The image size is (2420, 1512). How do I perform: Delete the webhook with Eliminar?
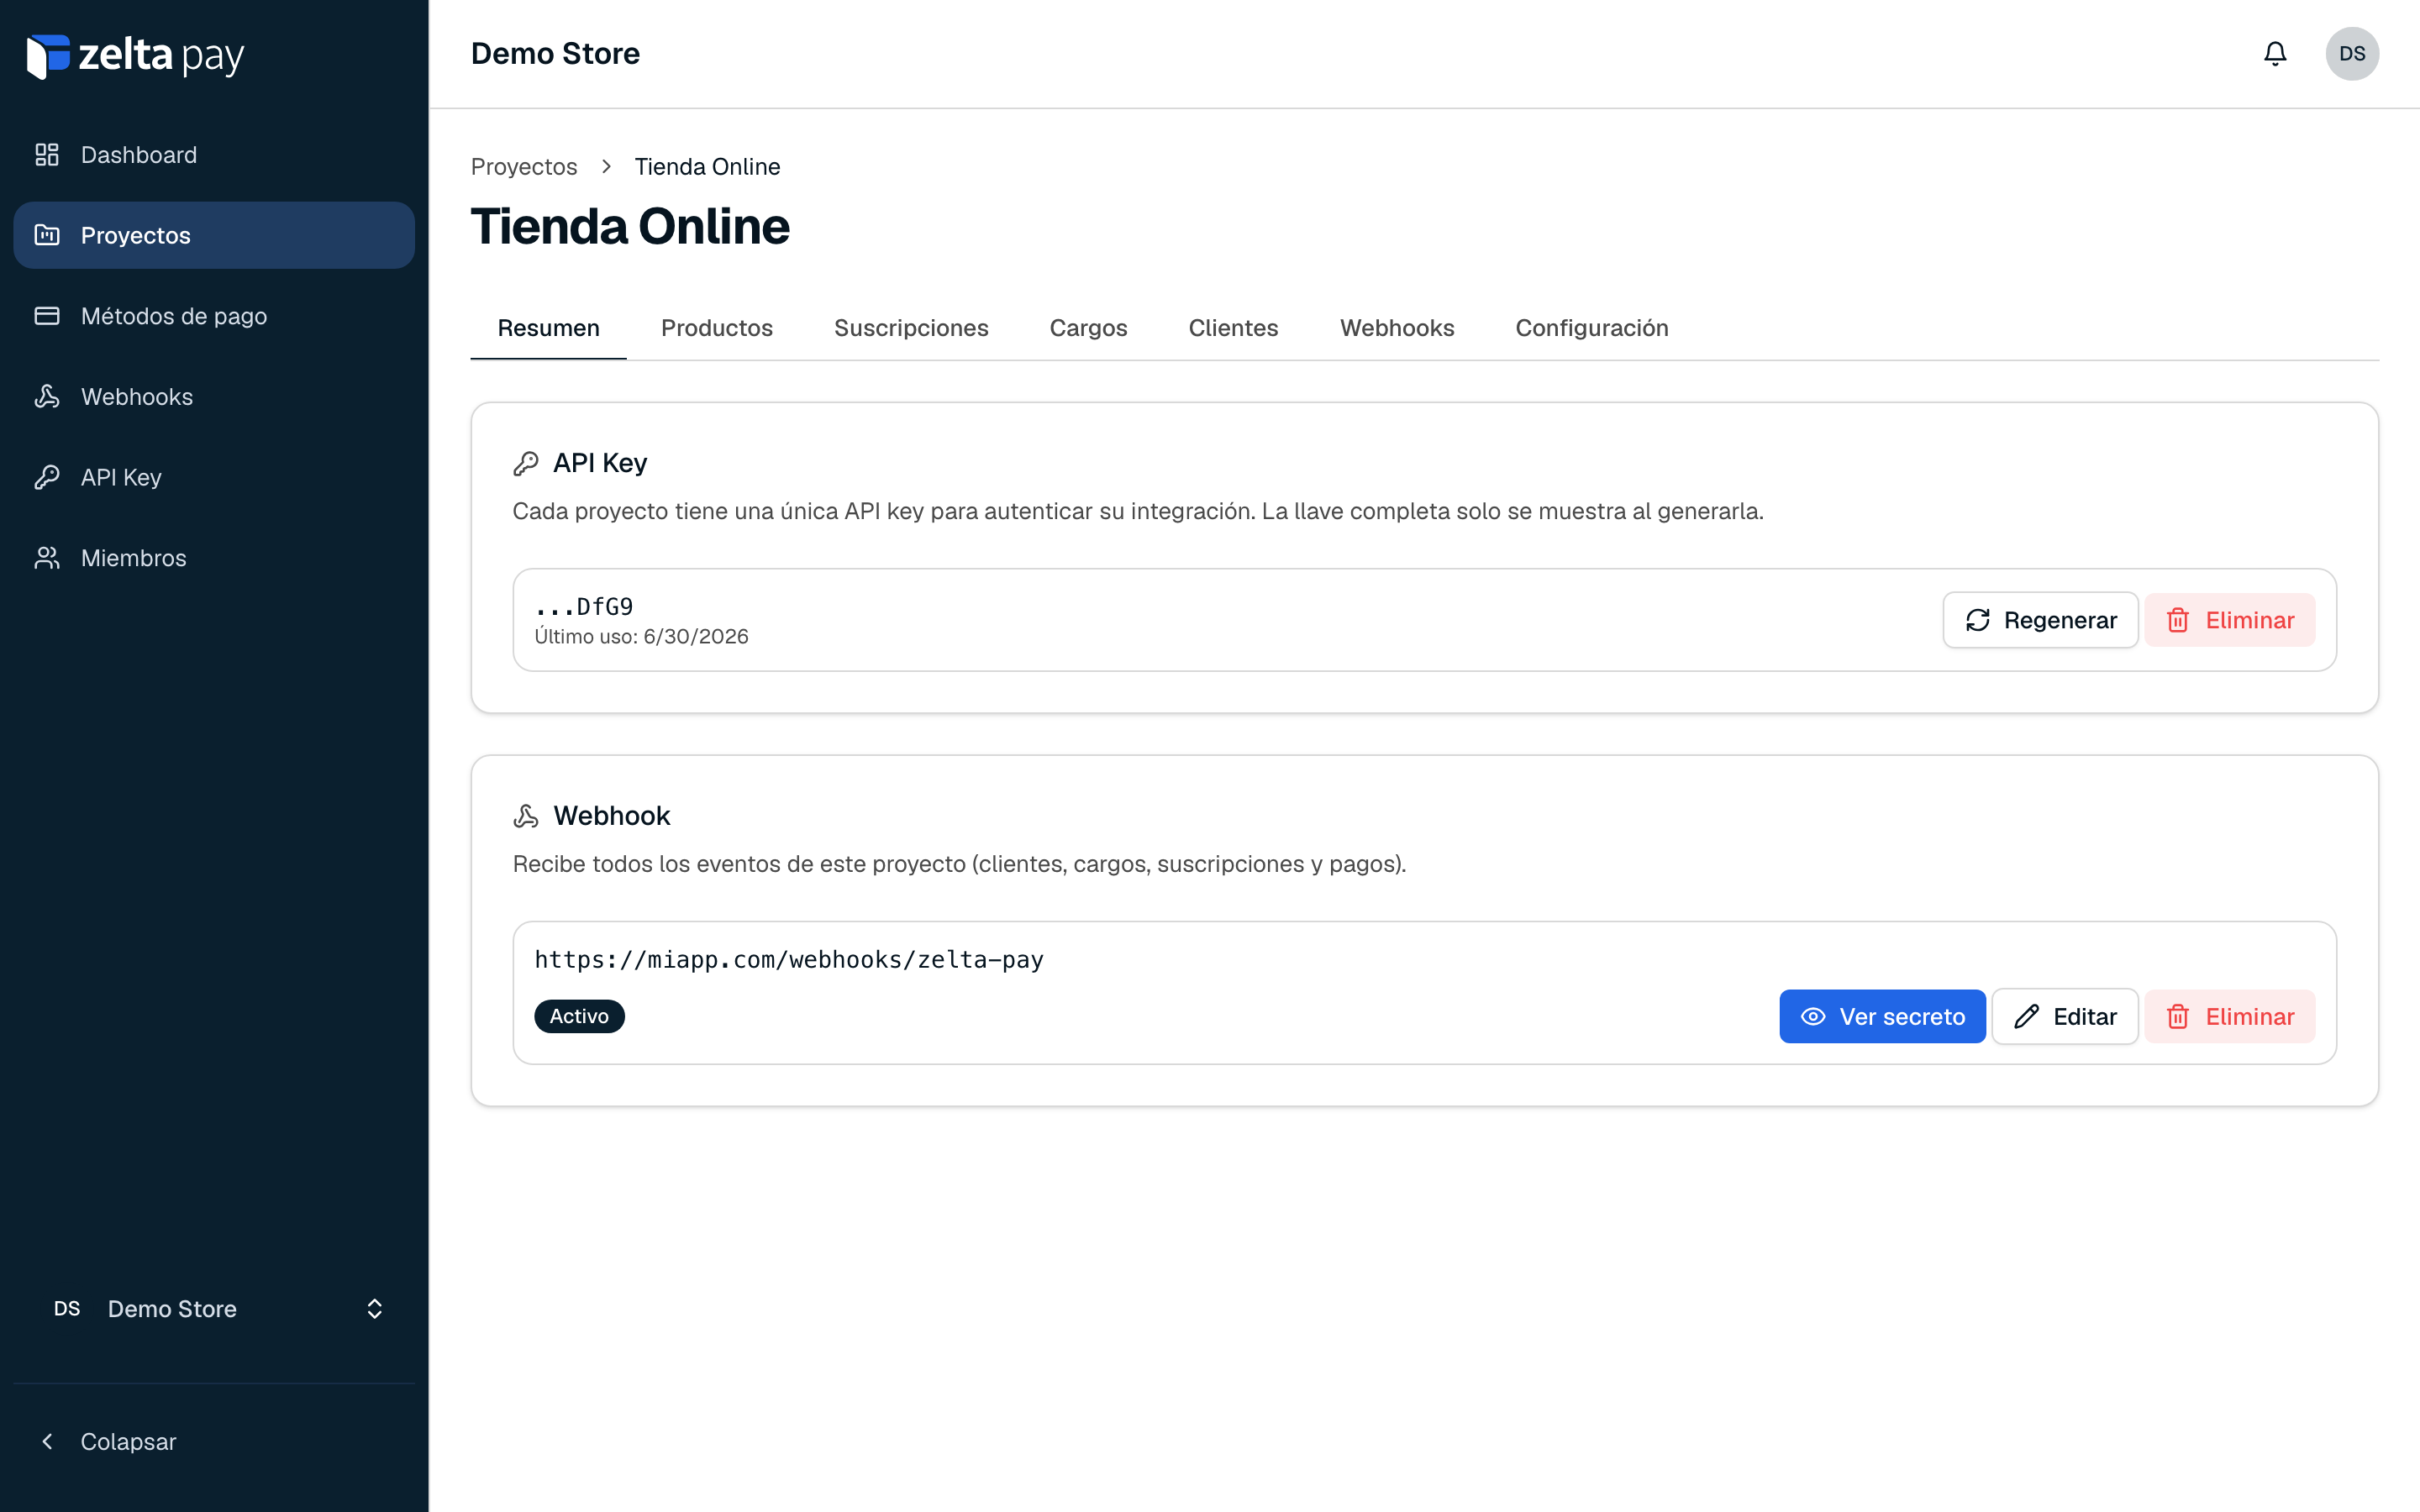[2229, 1017]
